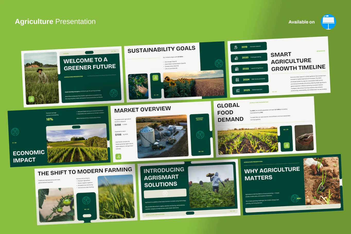Click the green badge icon on Global Food Demand slide

286,145
